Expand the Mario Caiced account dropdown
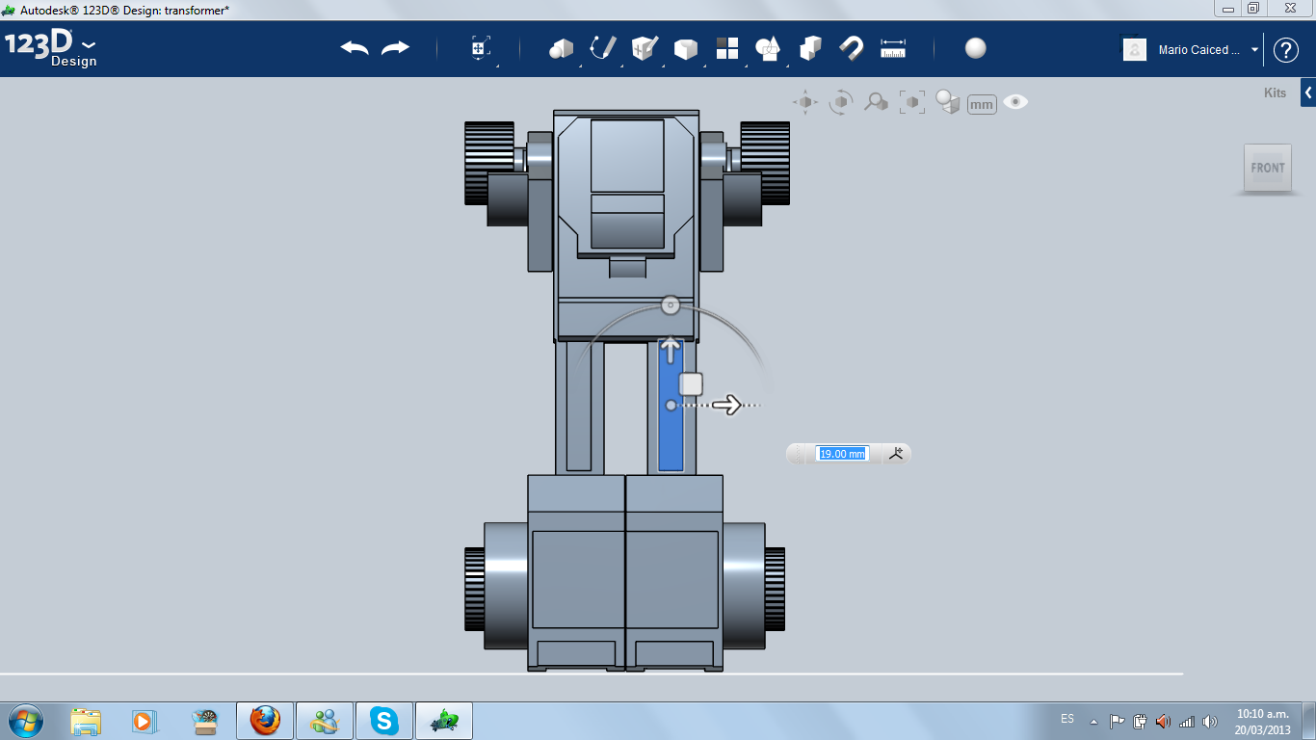The height and width of the screenshot is (740, 1316). [1254, 50]
